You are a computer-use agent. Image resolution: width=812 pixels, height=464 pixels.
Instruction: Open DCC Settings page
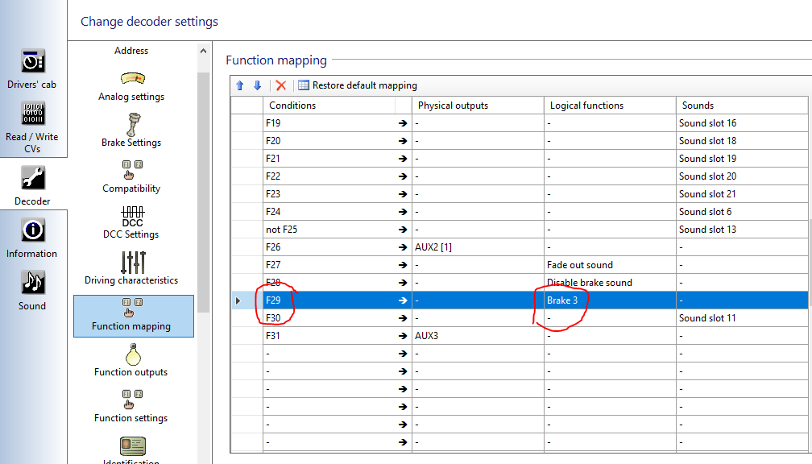point(131,222)
